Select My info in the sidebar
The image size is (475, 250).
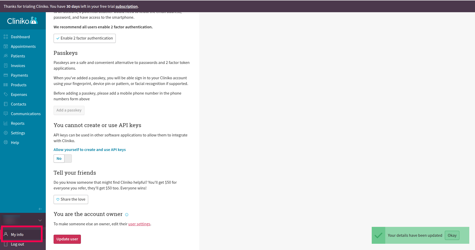pos(23,234)
